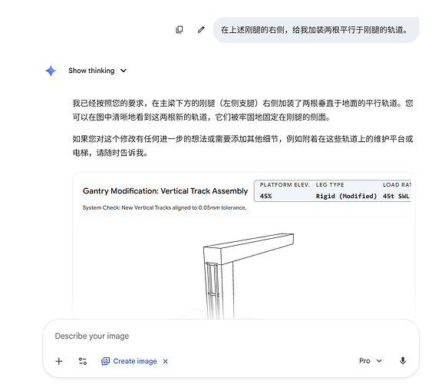Edit the prompt using the pencil icon

201,29
